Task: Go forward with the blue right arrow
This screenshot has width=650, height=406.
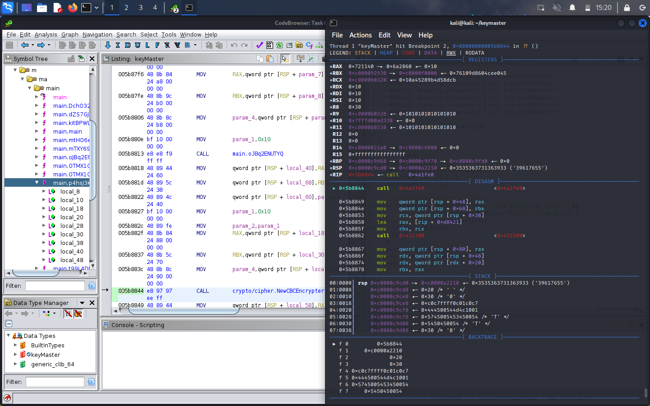Action: point(41,45)
